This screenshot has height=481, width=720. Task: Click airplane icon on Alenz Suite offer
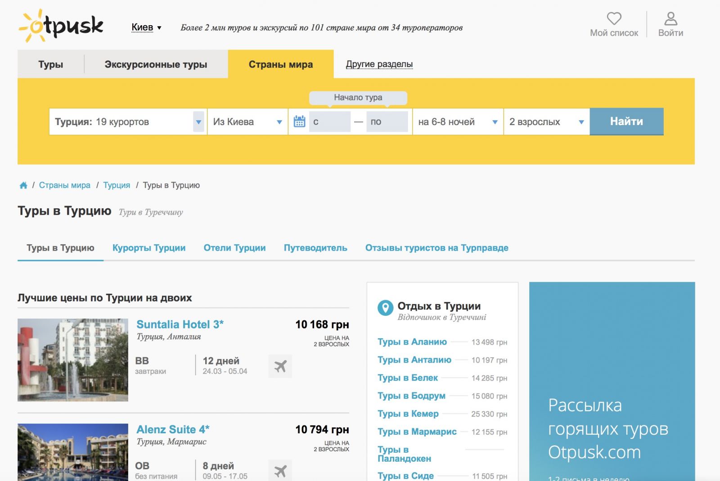pos(280,471)
